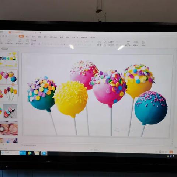Switch to the blue app in the taskbar
177x177 pixels.
(44, 153)
